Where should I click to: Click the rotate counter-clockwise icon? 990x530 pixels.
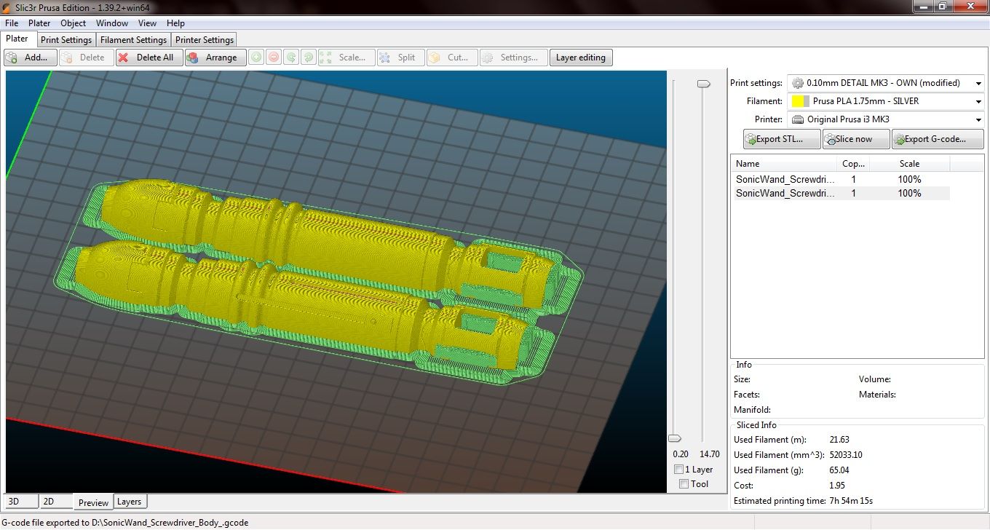click(291, 58)
